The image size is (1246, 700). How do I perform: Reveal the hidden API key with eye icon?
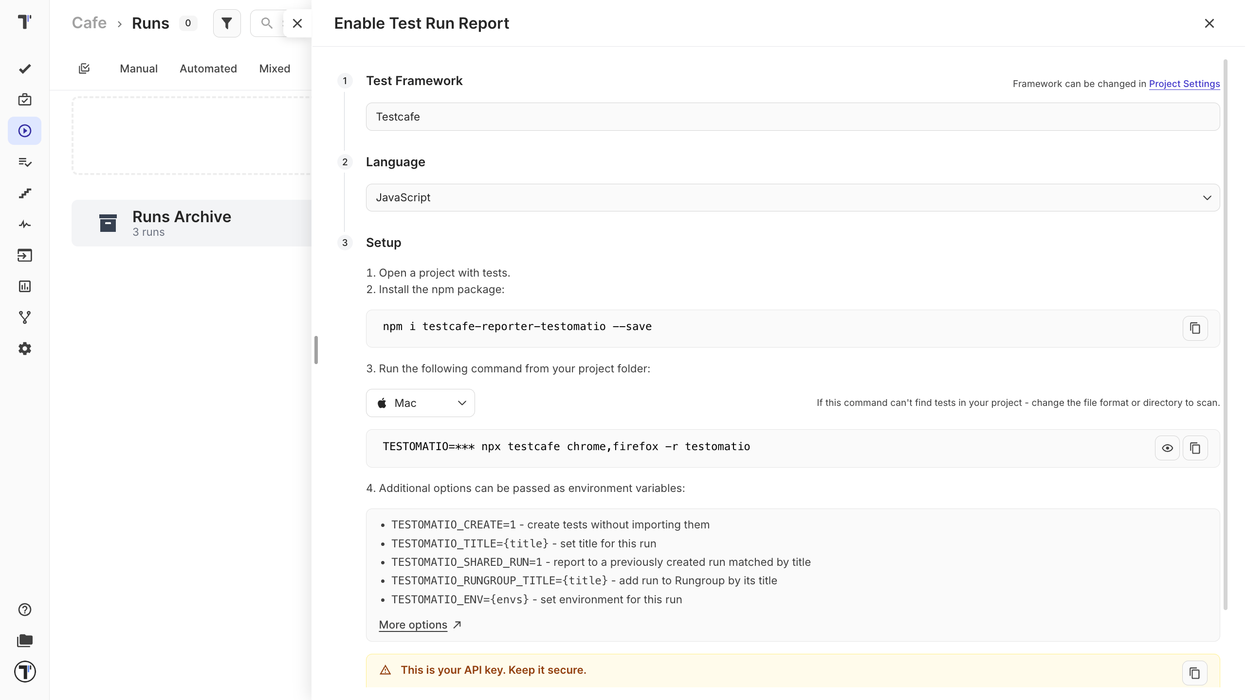[x=1167, y=448]
